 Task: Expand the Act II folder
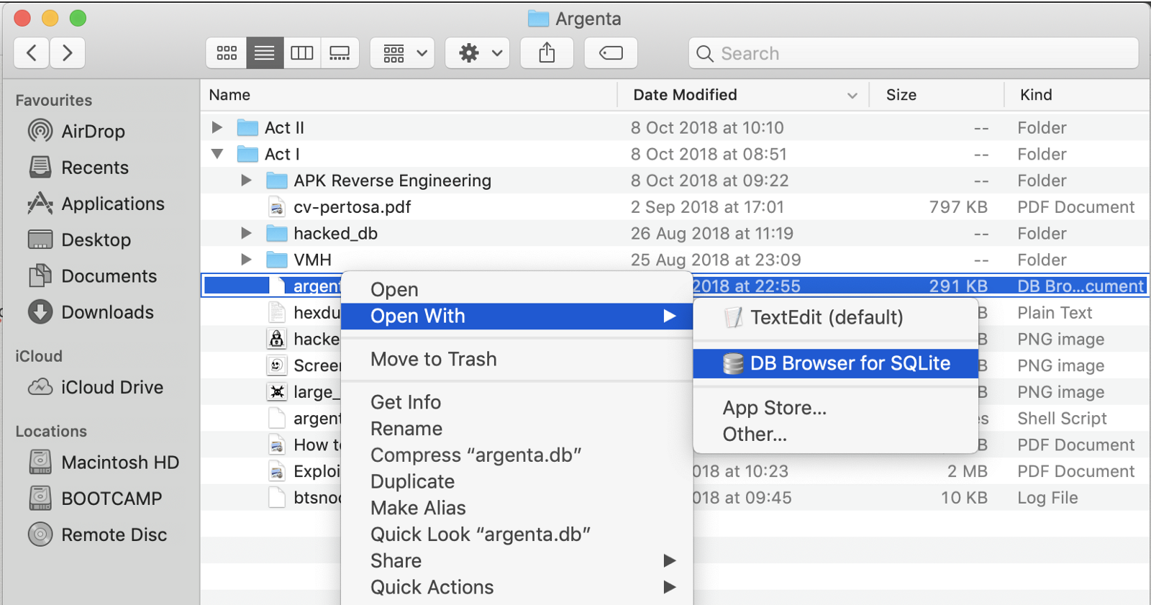[217, 127]
